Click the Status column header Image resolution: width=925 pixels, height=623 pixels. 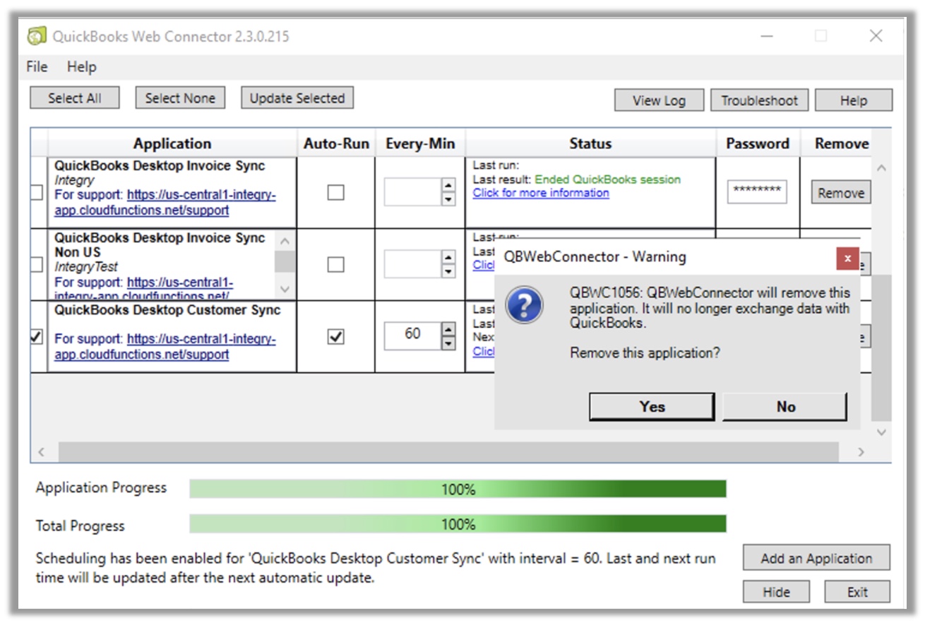[590, 143]
